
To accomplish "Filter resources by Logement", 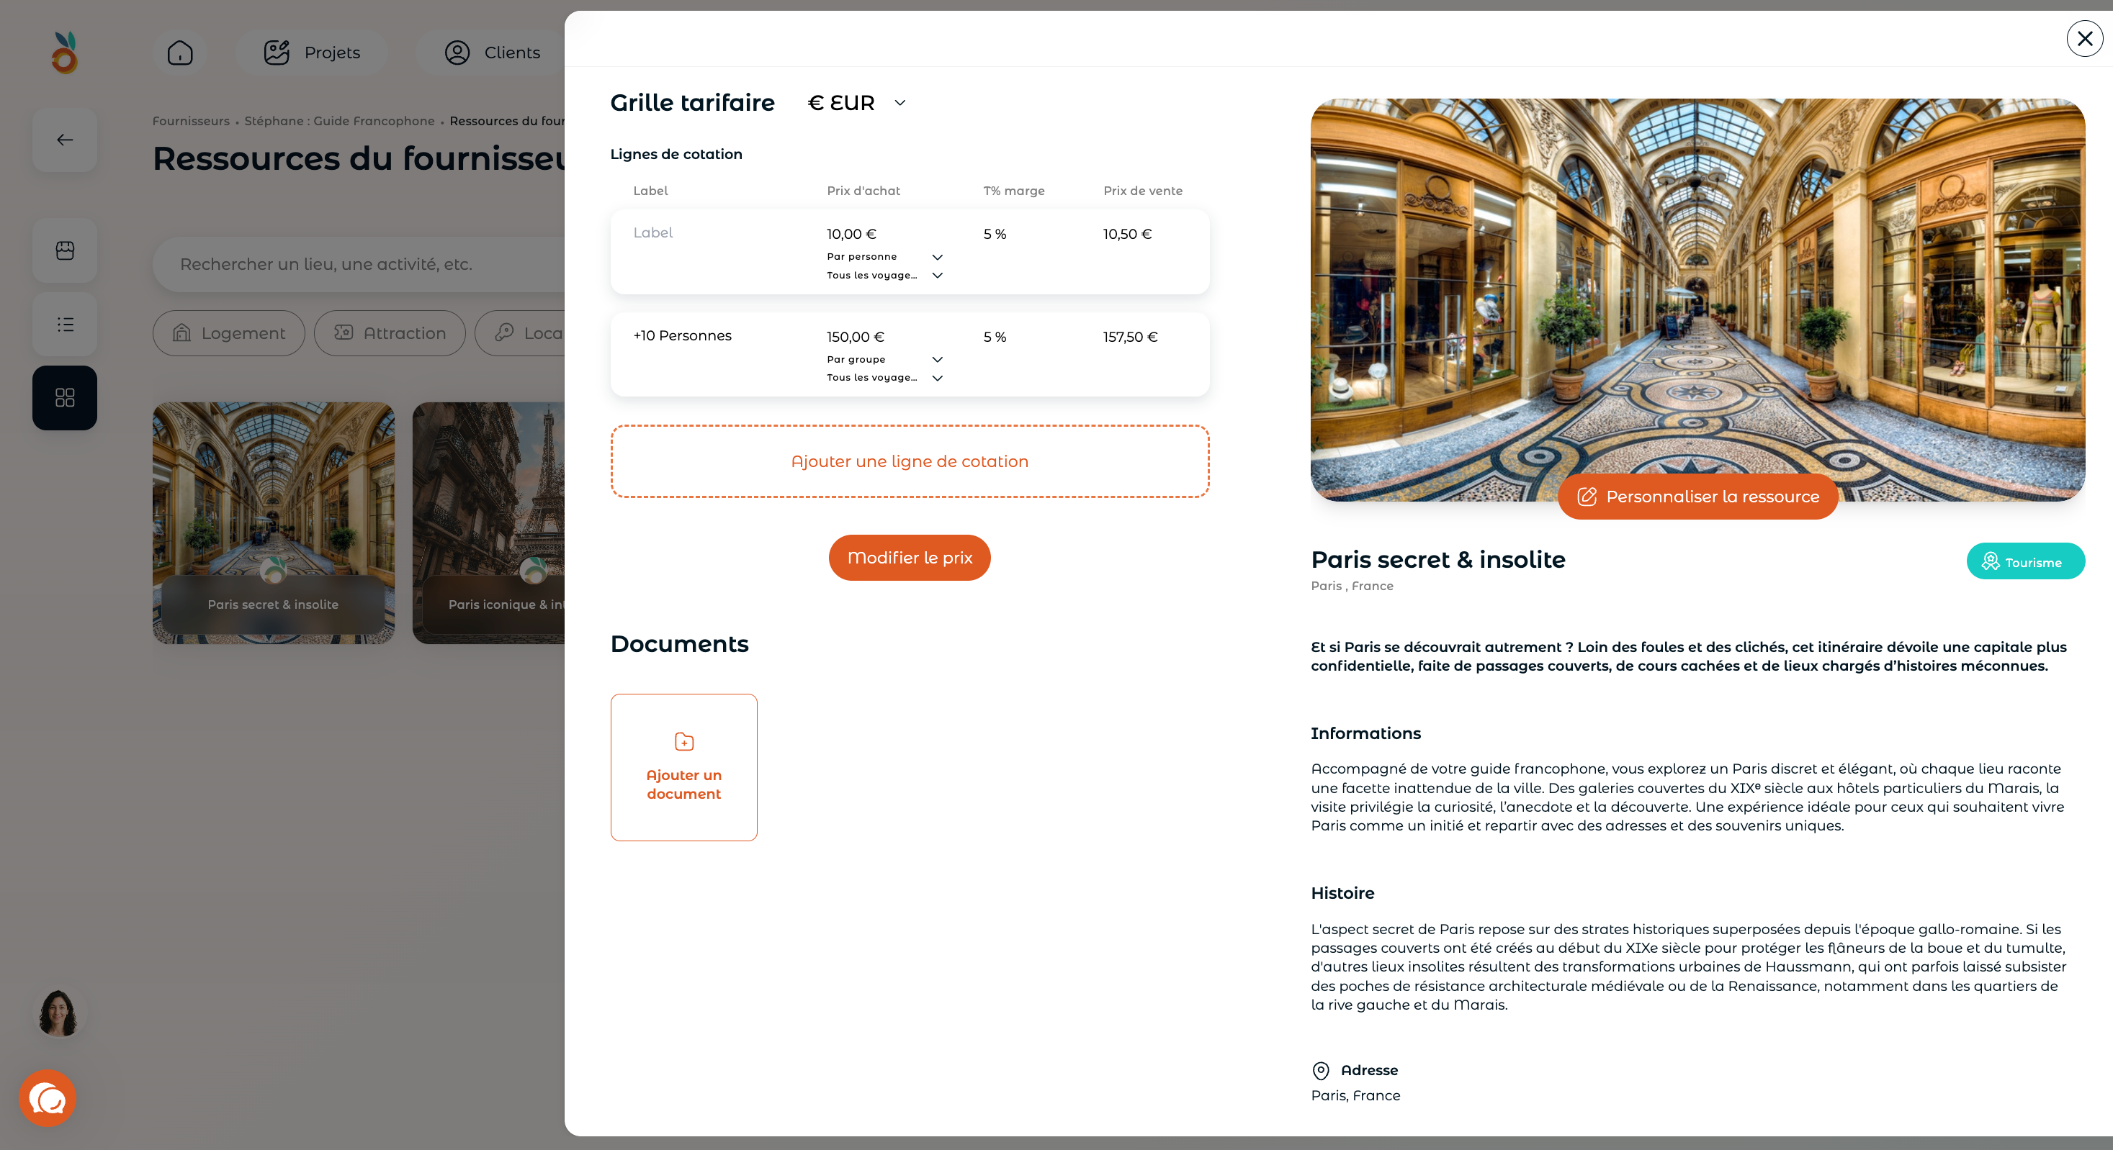I will pyautogui.click(x=229, y=332).
